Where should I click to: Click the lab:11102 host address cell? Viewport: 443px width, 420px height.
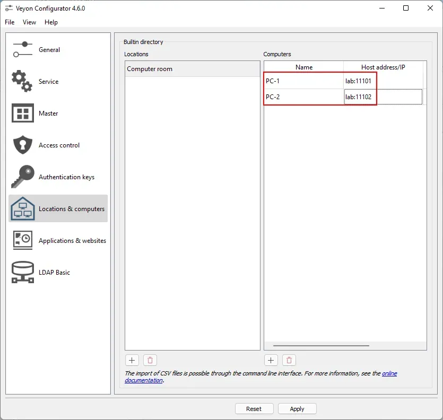click(x=383, y=97)
